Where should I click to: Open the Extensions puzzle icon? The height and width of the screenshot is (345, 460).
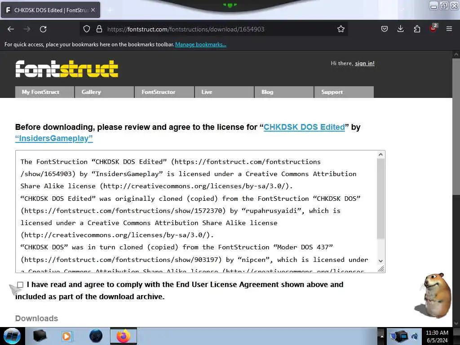pos(417,29)
